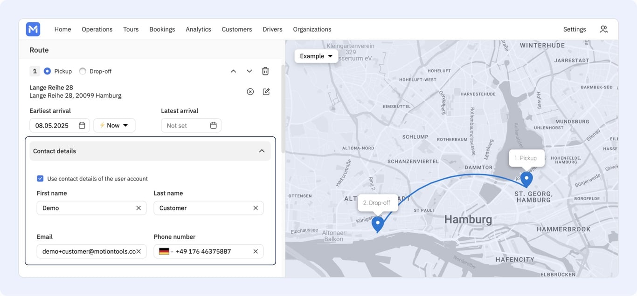Open the Customers menu
The height and width of the screenshot is (296, 637).
tap(237, 29)
